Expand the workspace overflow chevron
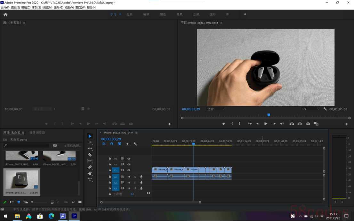The height and width of the screenshot is (221, 354). click(245, 14)
